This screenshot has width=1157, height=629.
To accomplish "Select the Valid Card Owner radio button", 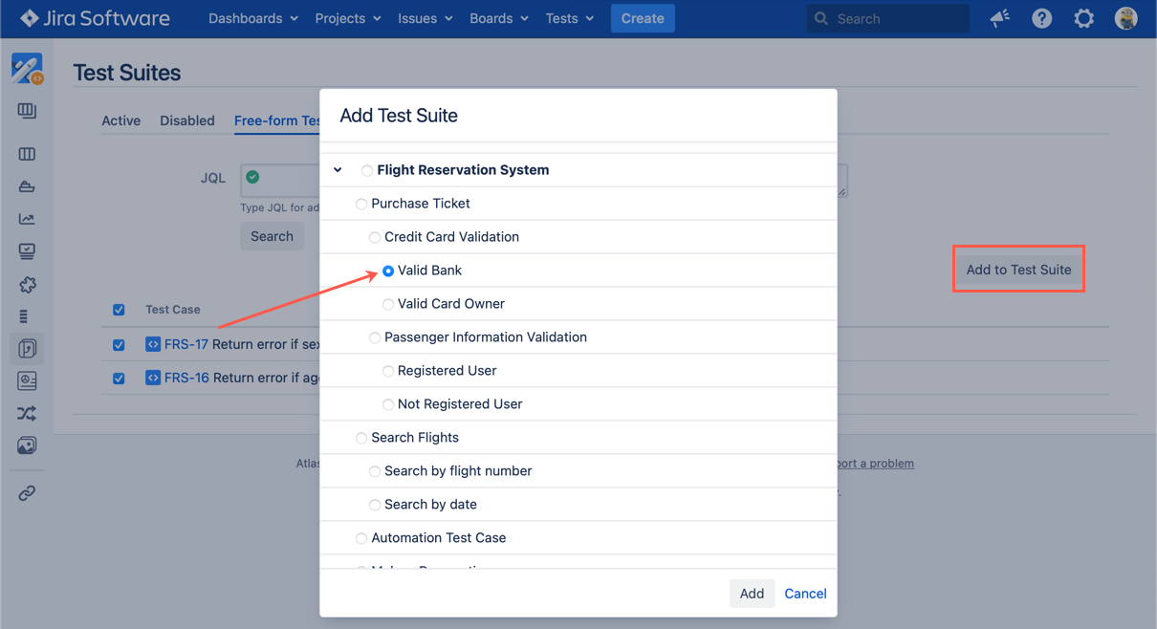I will pos(388,304).
